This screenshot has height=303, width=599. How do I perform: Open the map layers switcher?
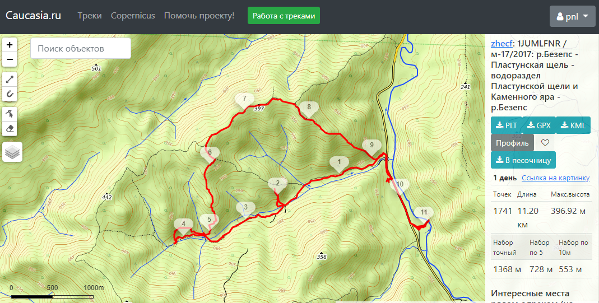pyautogui.click(x=12, y=152)
